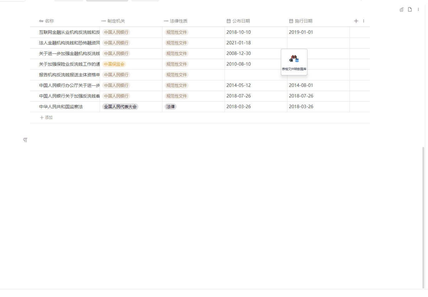
Task: Click 规范性文件 tag in the 互联网金融 row
Action: coord(177,32)
